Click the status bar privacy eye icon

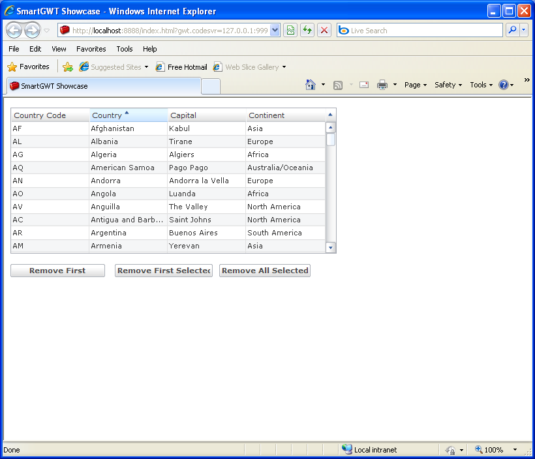click(450, 450)
